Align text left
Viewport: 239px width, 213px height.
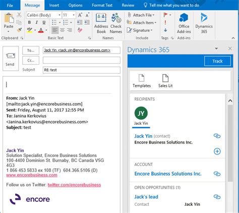click(x=55, y=30)
